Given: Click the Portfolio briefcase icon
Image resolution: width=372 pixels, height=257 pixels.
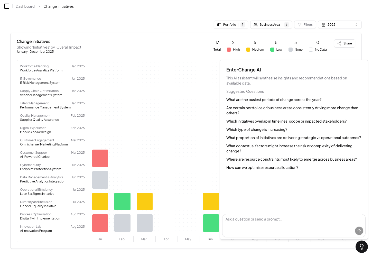Looking at the screenshot, I should click(x=219, y=25).
